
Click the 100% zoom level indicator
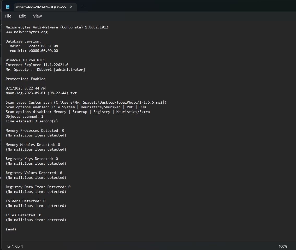click(283, 246)
